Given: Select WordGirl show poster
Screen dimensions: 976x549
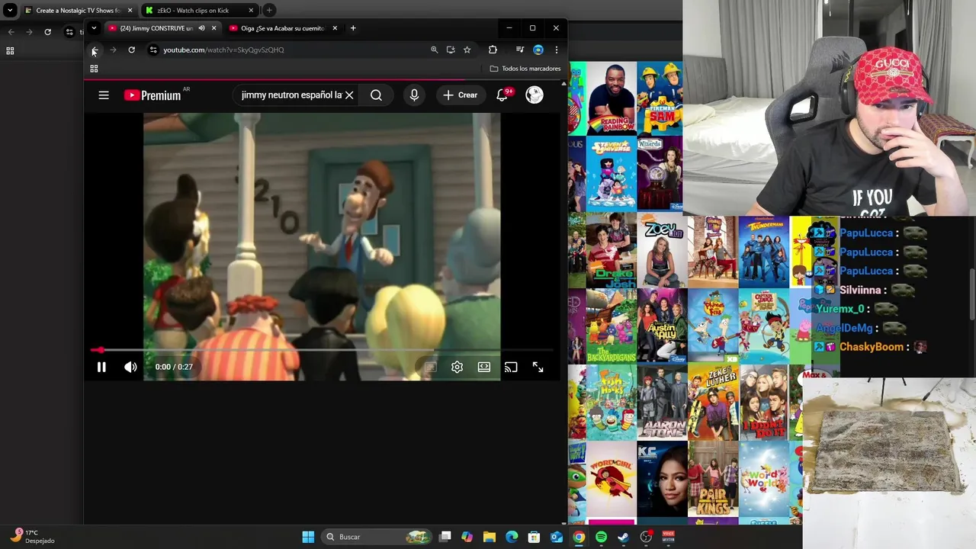Looking at the screenshot, I should (x=612, y=480).
